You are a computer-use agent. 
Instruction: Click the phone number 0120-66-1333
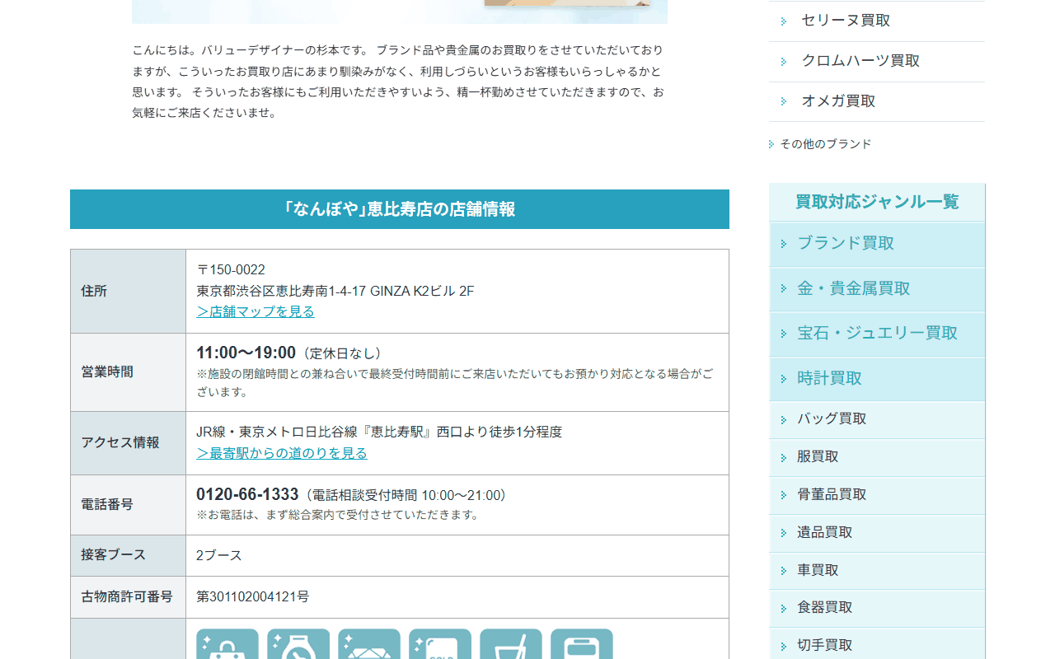coord(247,494)
